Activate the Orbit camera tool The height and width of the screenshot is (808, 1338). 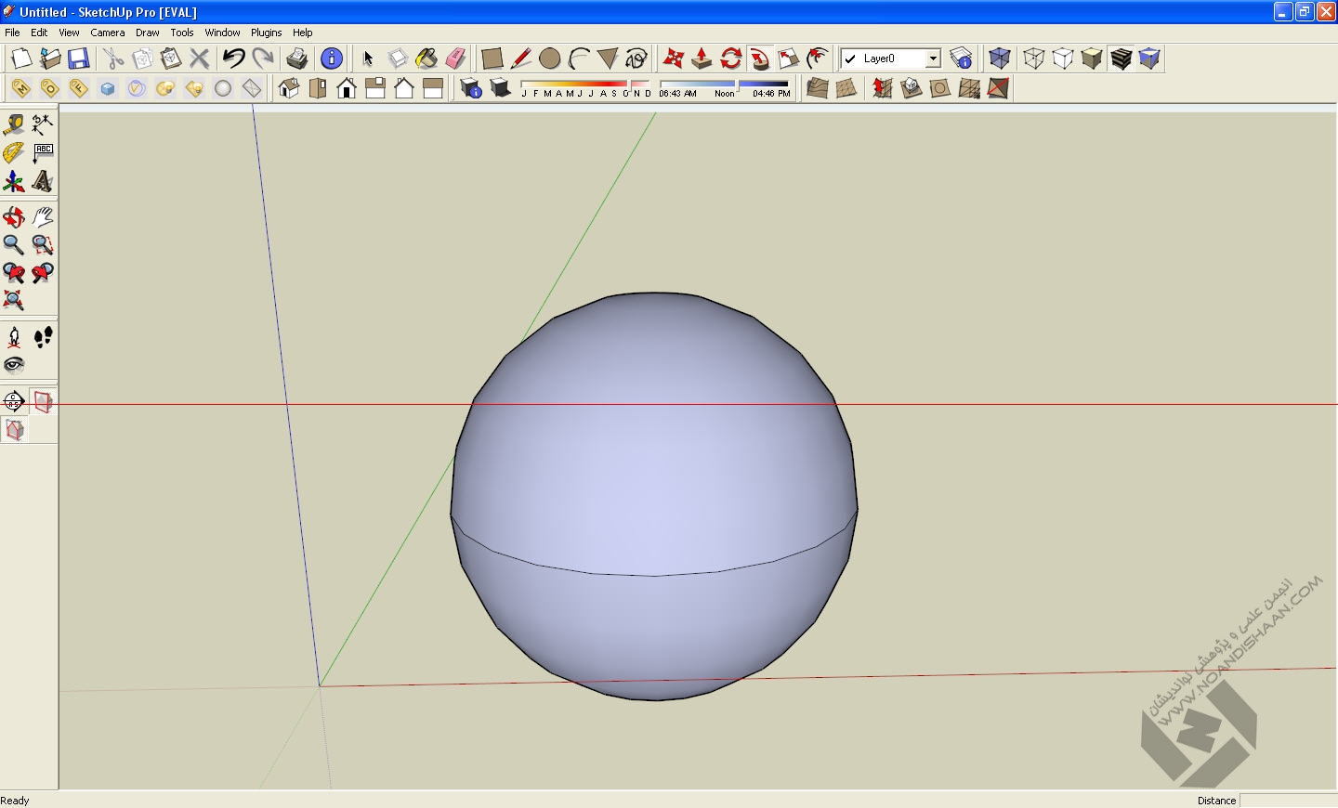pos(14,217)
